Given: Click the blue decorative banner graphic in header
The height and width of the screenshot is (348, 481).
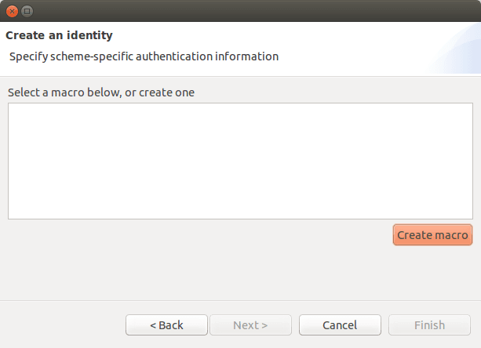Looking at the screenshot, I should [457, 49].
